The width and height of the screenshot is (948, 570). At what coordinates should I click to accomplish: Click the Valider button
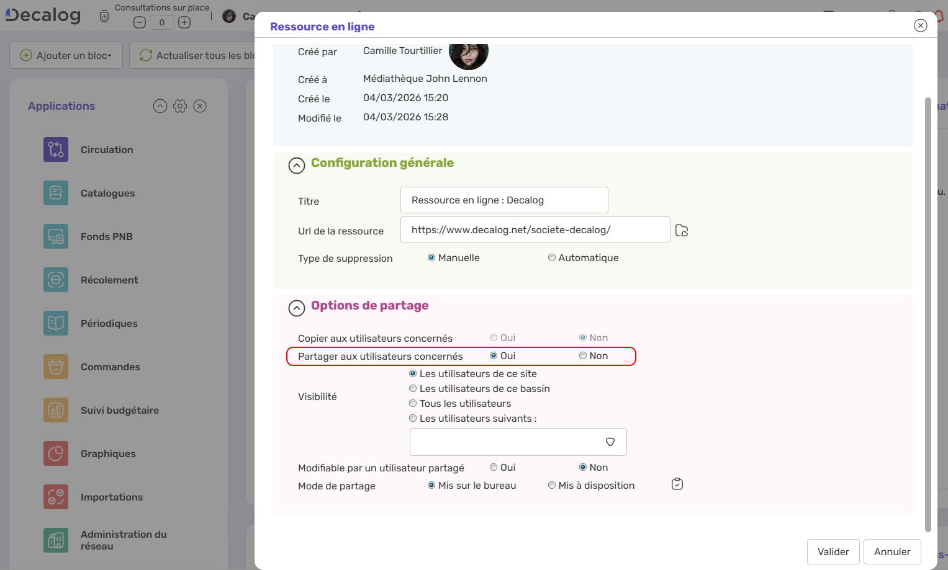click(x=833, y=551)
